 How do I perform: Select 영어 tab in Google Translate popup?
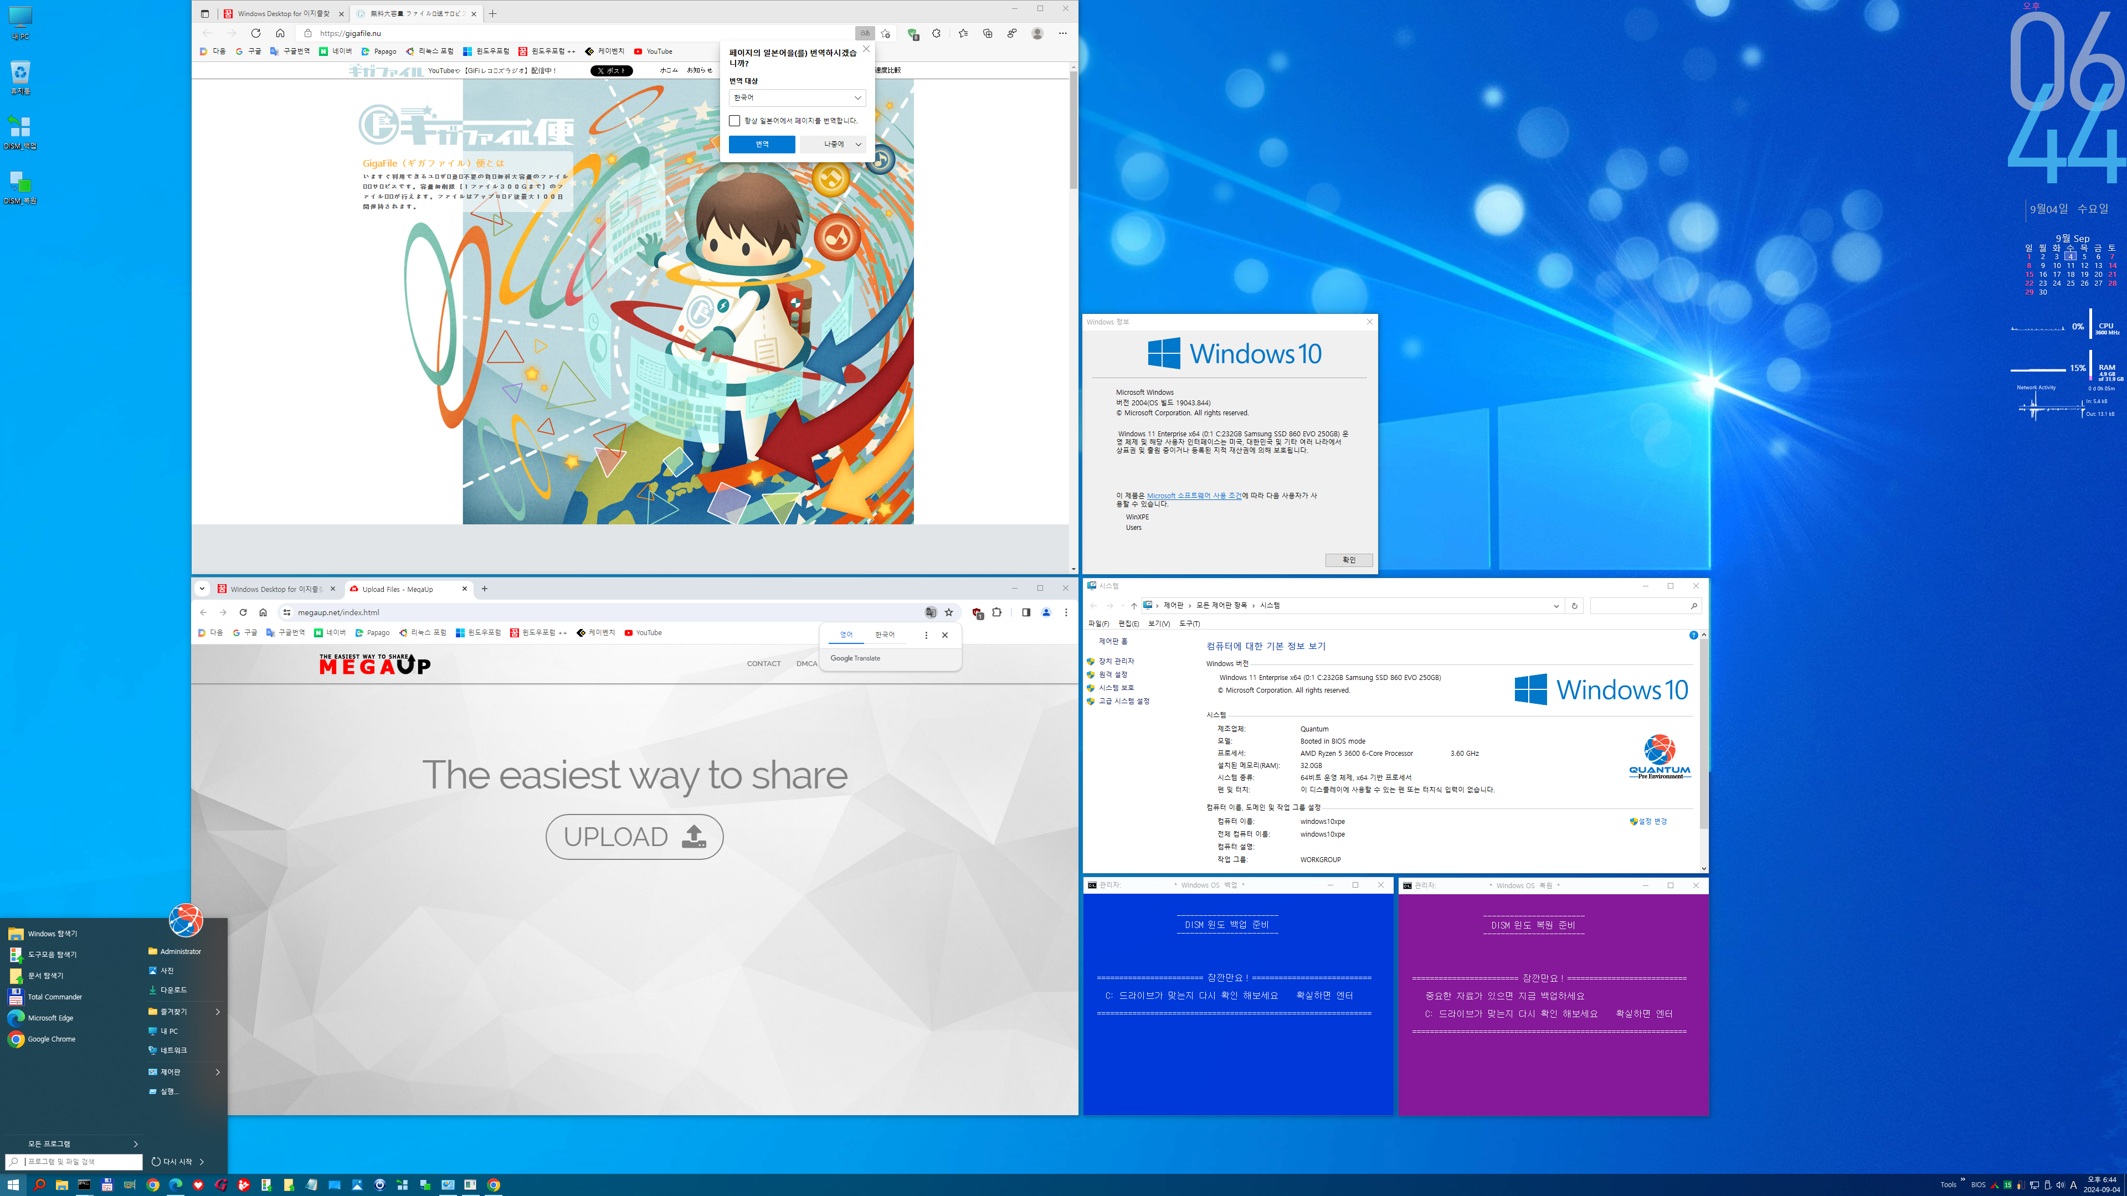point(846,635)
